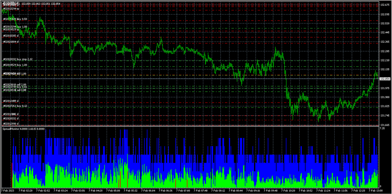Select order label #32819529 buy 1.80
This screenshot has height=194, width=392.
pos(15,65)
